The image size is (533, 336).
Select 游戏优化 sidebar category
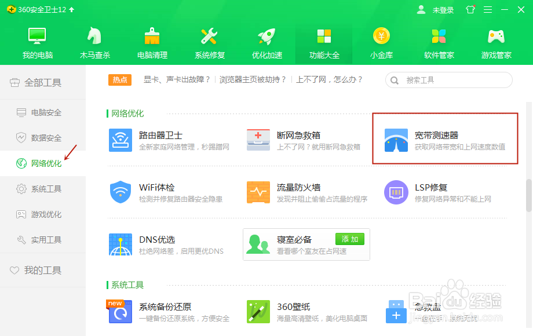pos(43,214)
